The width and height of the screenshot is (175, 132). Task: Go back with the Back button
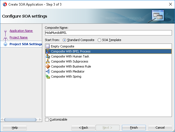pos(83,128)
